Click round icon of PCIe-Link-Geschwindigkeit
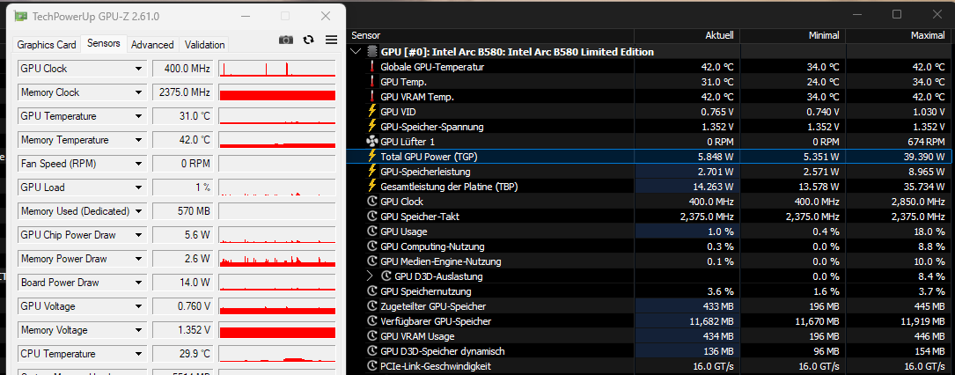This screenshot has height=375, width=955. pos(372,366)
